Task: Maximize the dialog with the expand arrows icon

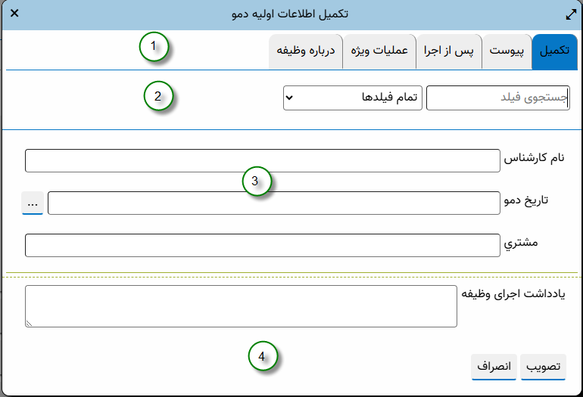Action: pyautogui.click(x=569, y=14)
